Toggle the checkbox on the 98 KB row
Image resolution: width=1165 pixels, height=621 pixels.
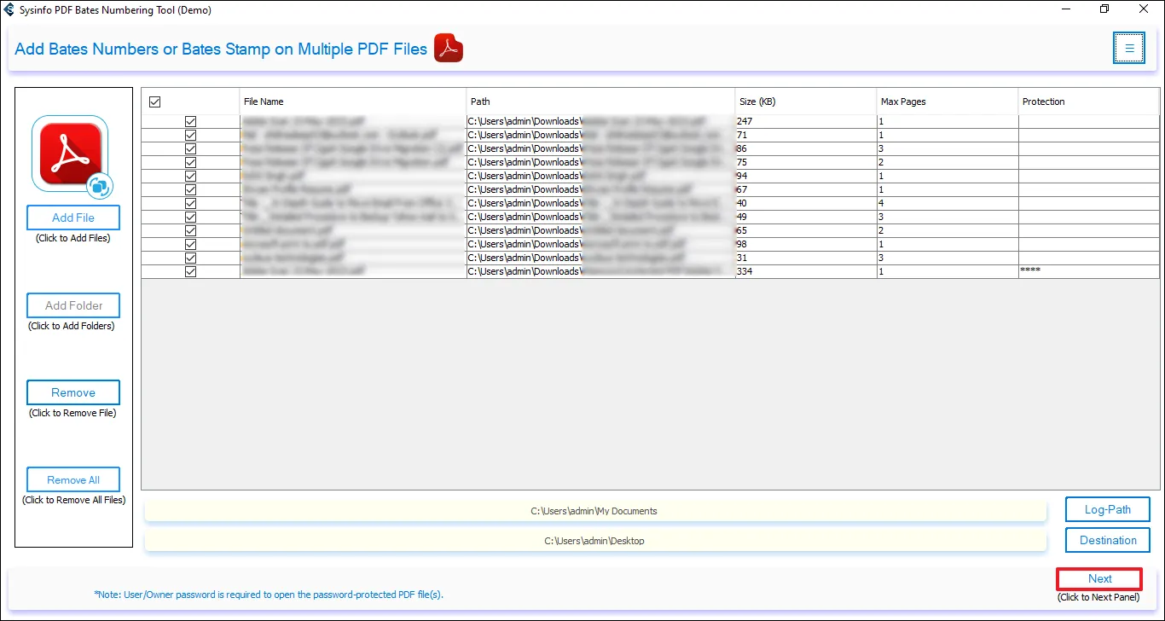pyautogui.click(x=190, y=245)
